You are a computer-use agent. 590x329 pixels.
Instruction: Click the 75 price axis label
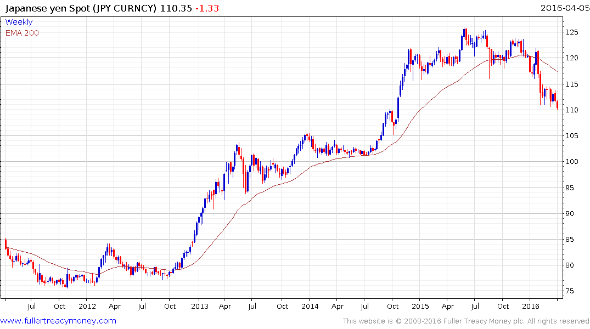click(x=570, y=291)
